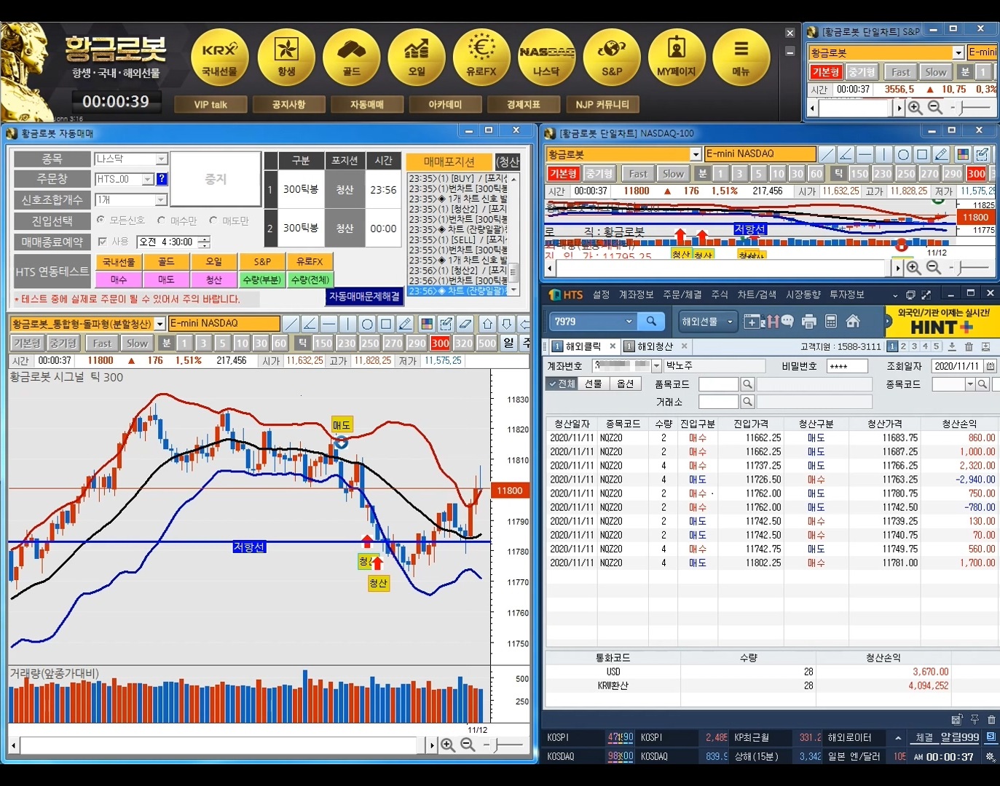Select circle drawing tool in main chart toolbar
The width and height of the screenshot is (1000, 786).
[x=367, y=324]
